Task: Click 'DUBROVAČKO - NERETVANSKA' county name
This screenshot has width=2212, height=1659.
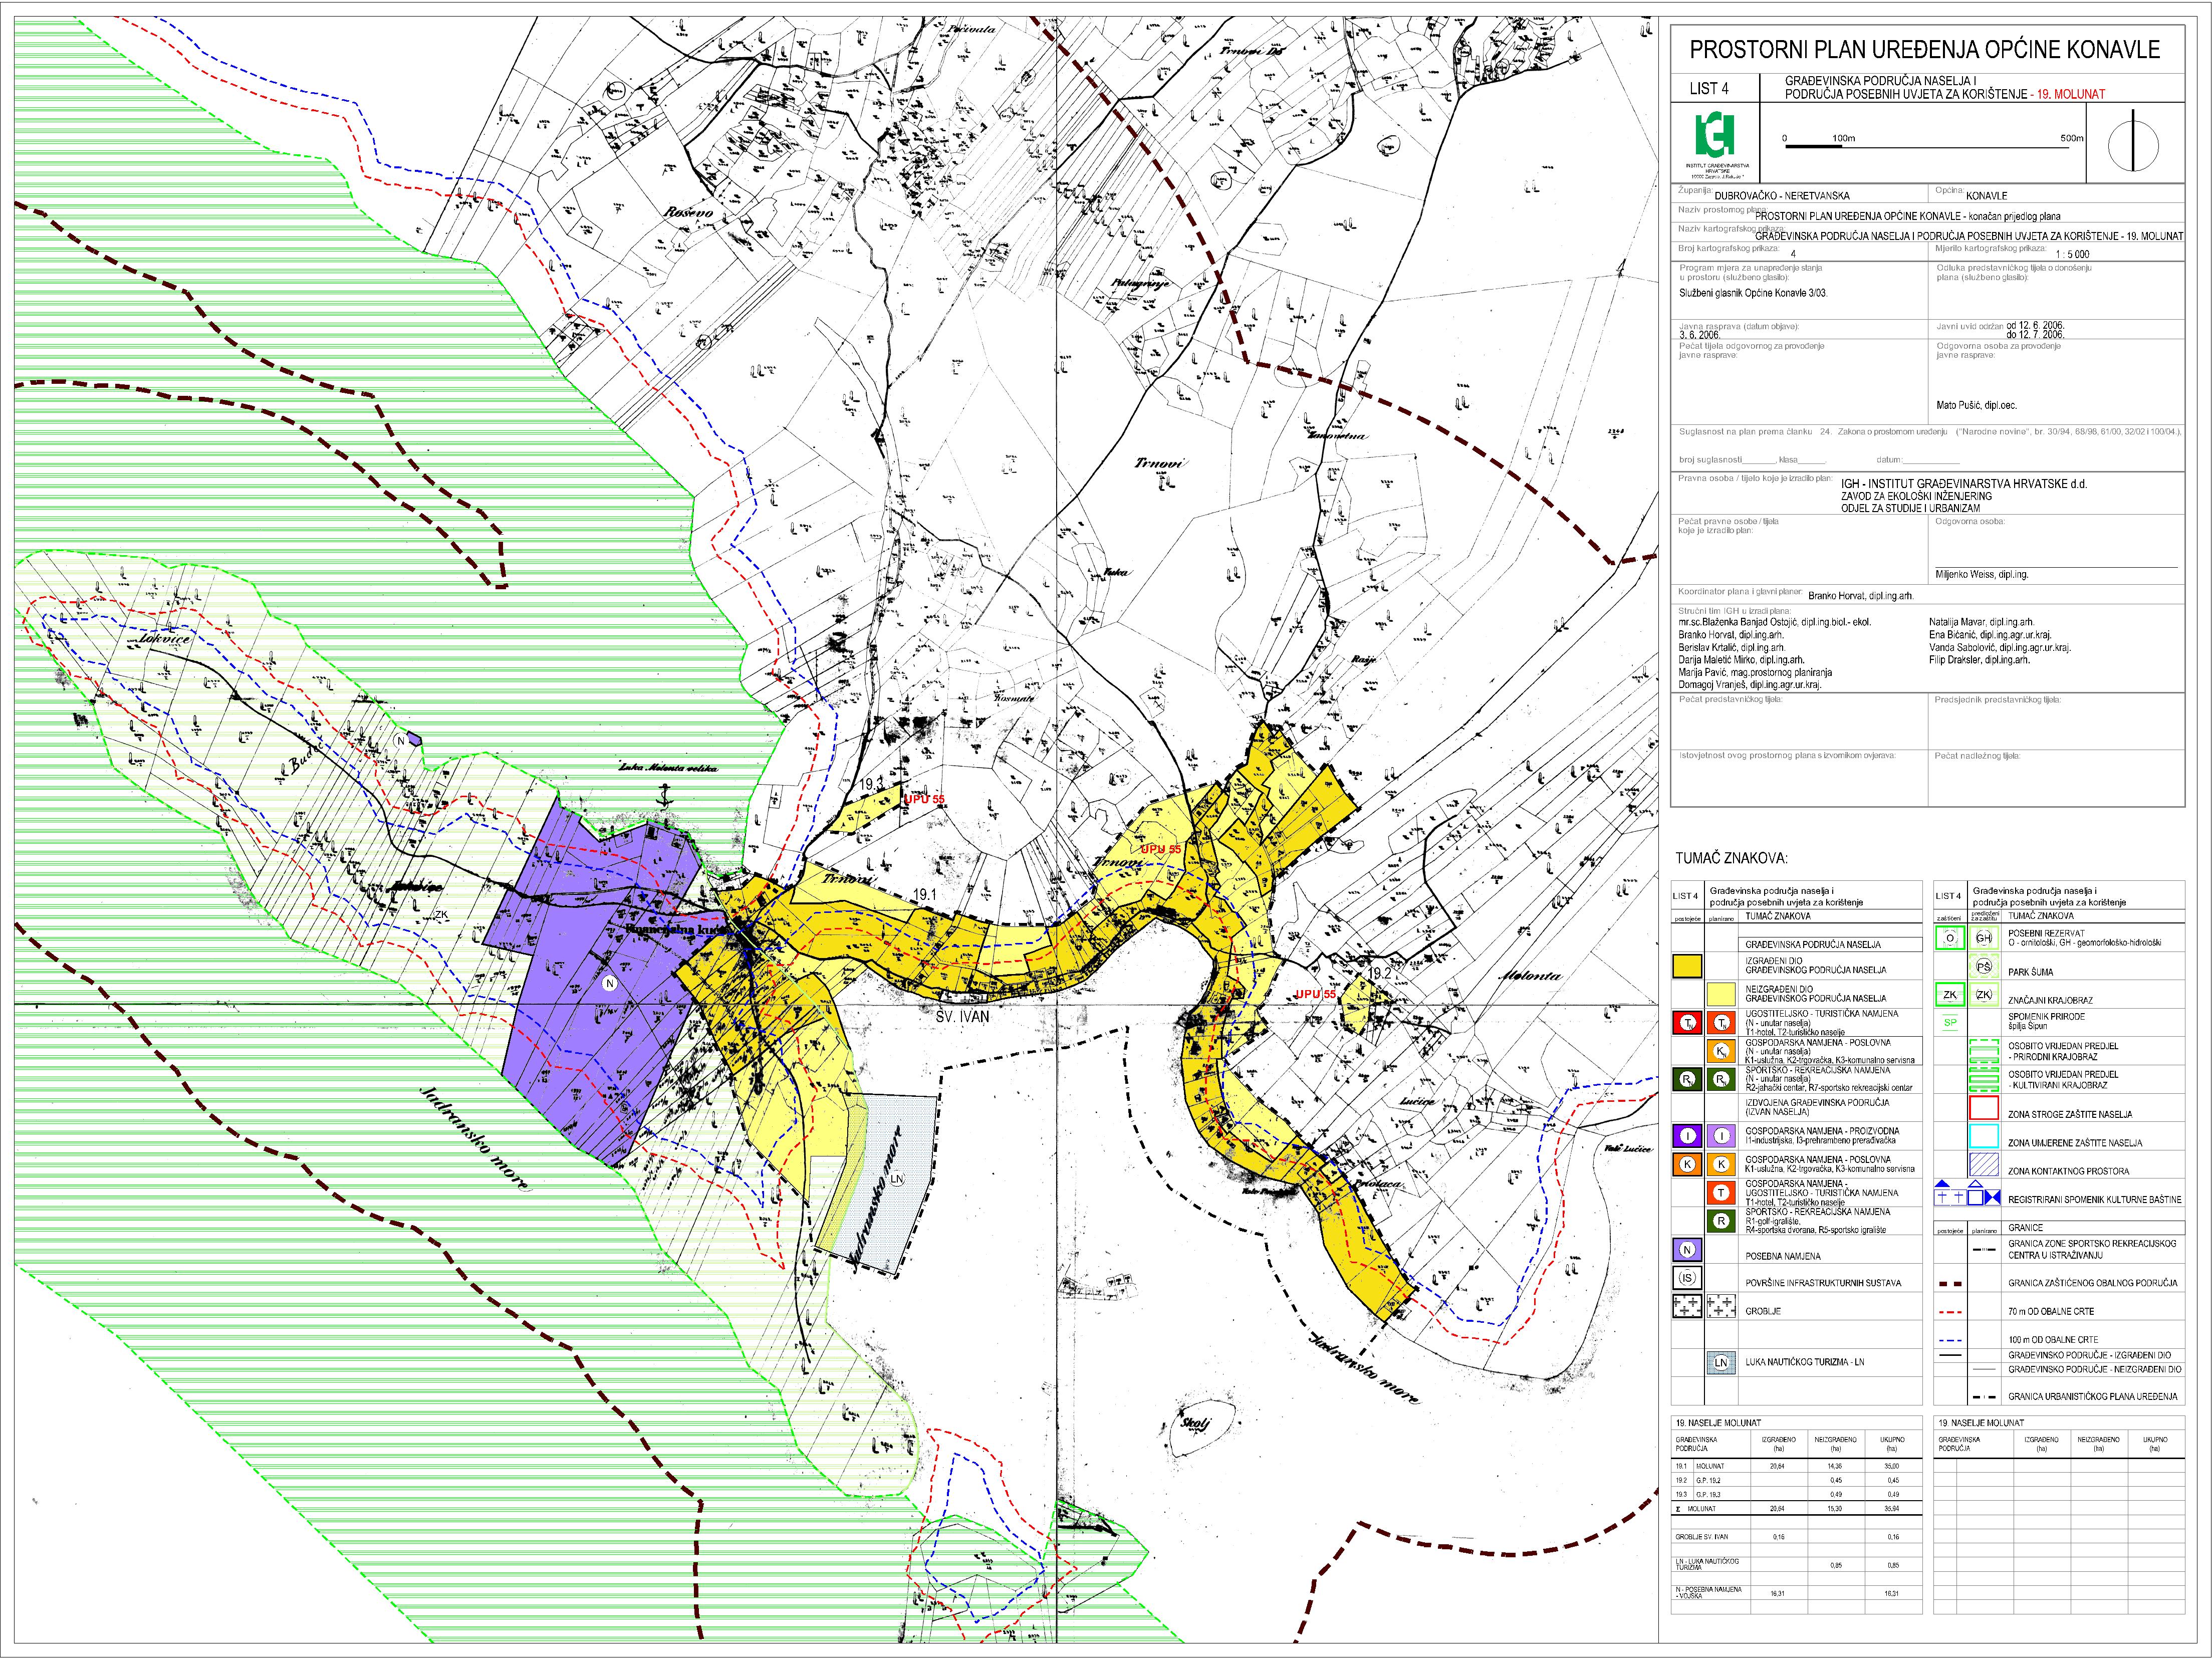Action: pos(1781,197)
